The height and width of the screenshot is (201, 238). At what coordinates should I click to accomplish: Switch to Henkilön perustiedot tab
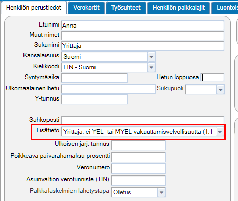[x=34, y=8]
